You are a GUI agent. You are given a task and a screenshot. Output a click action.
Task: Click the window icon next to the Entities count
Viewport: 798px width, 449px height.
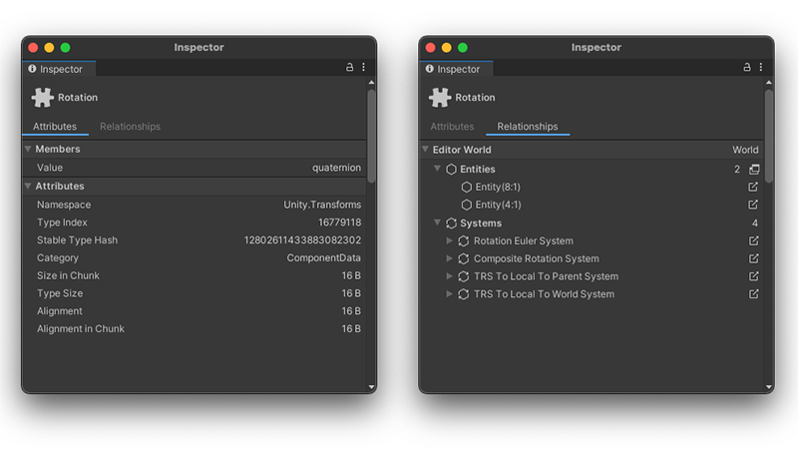pos(754,170)
